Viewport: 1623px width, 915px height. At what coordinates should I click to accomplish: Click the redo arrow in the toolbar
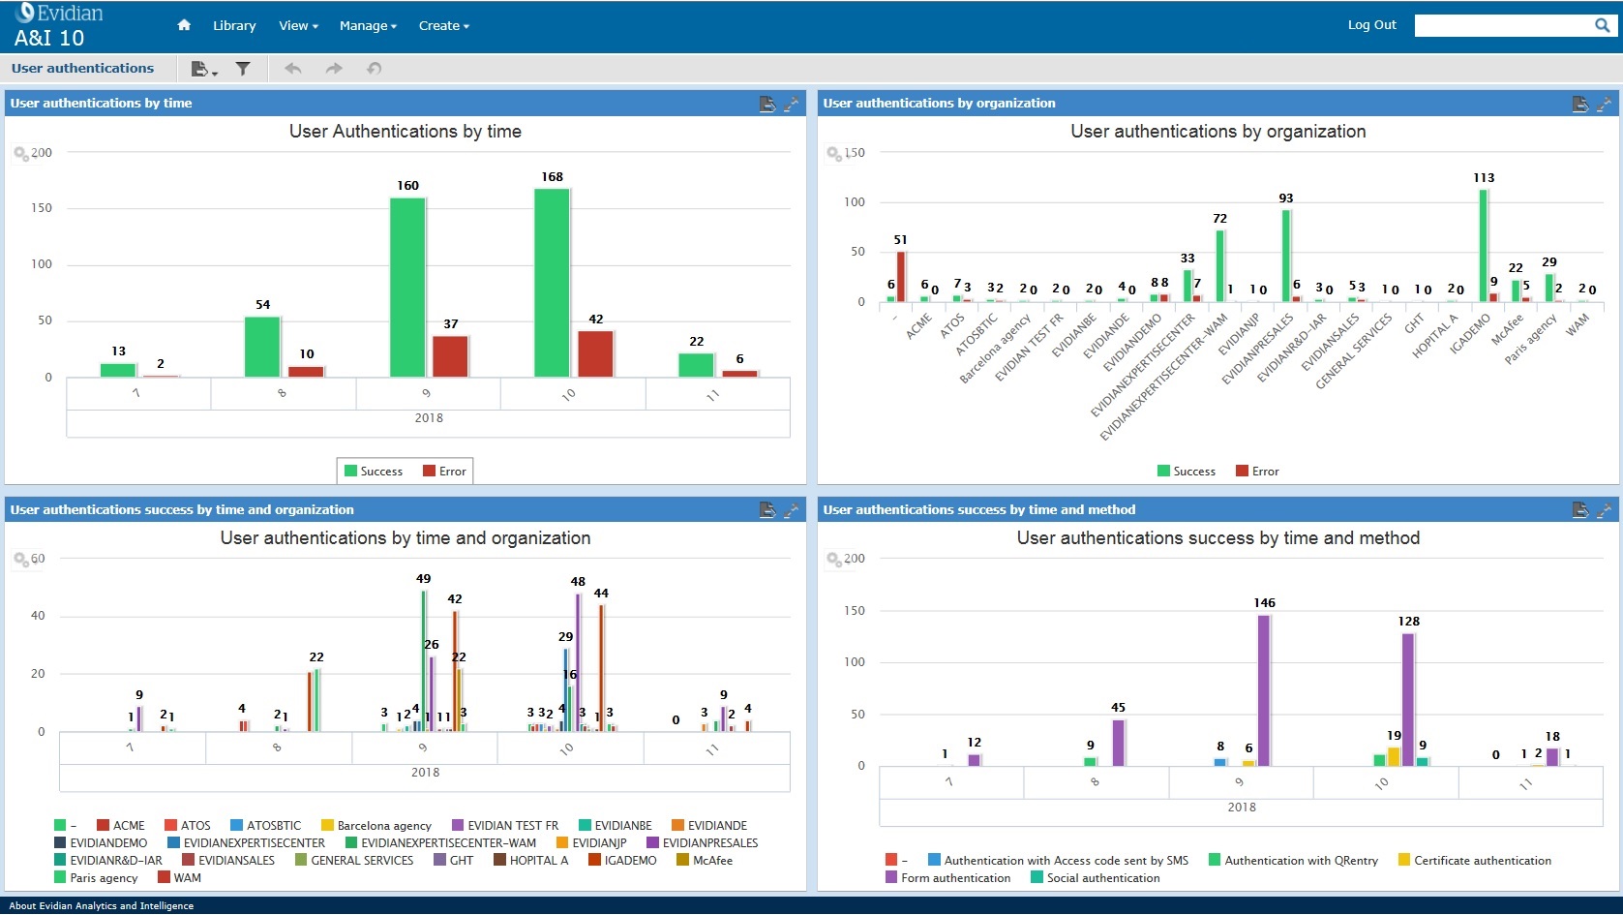pyautogui.click(x=334, y=69)
